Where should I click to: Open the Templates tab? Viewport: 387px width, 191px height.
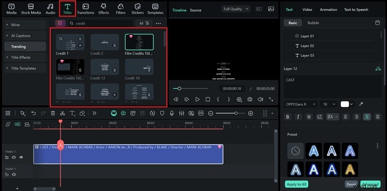pos(155,9)
